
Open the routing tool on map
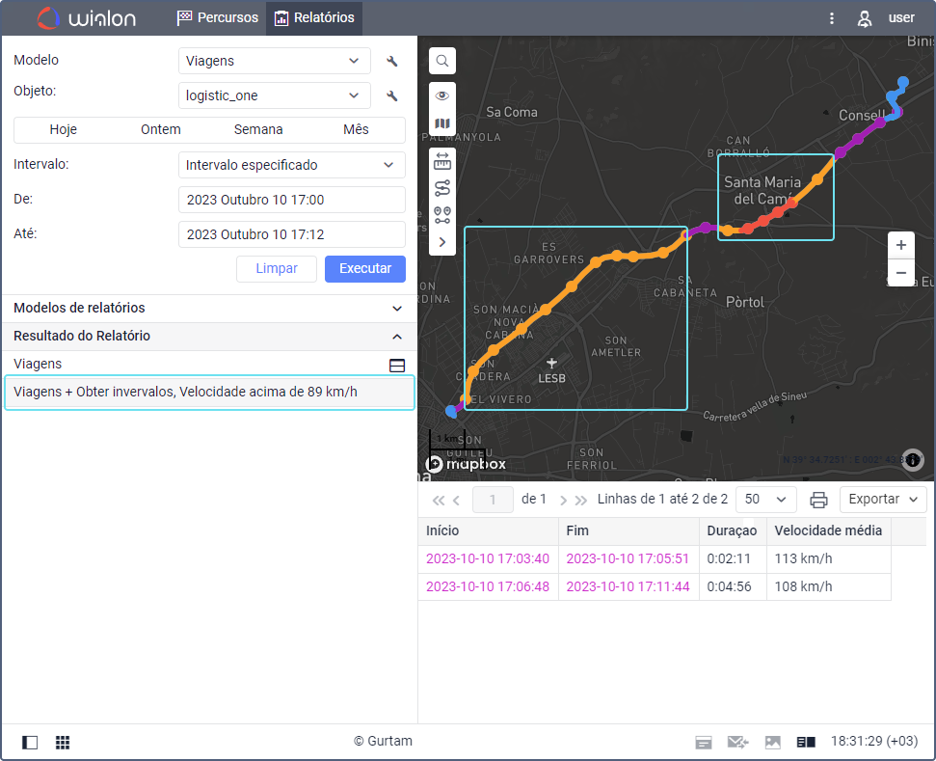point(442,188)
